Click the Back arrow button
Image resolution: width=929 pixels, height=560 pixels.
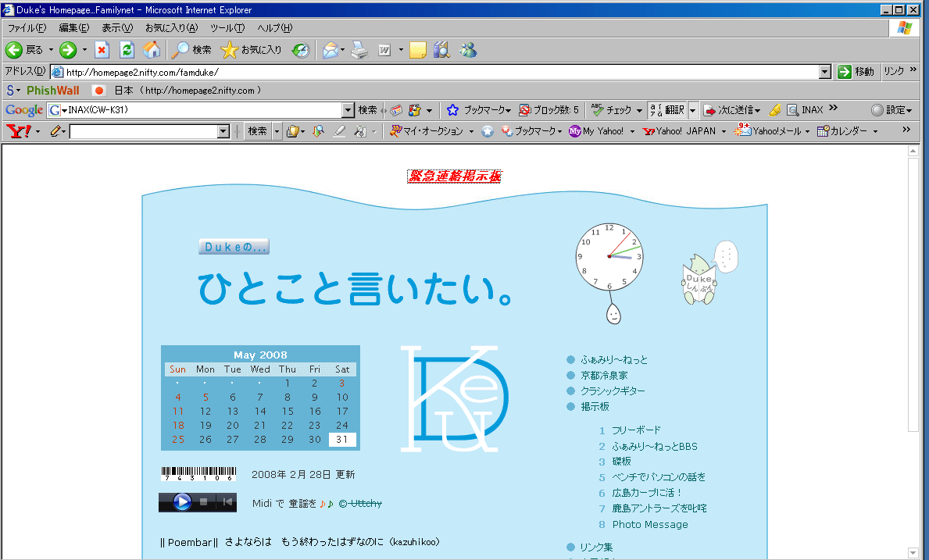tap(14, 50)
